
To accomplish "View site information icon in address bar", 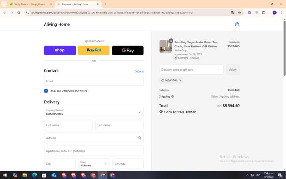I will pyautogui.click(x=27, y=13).
